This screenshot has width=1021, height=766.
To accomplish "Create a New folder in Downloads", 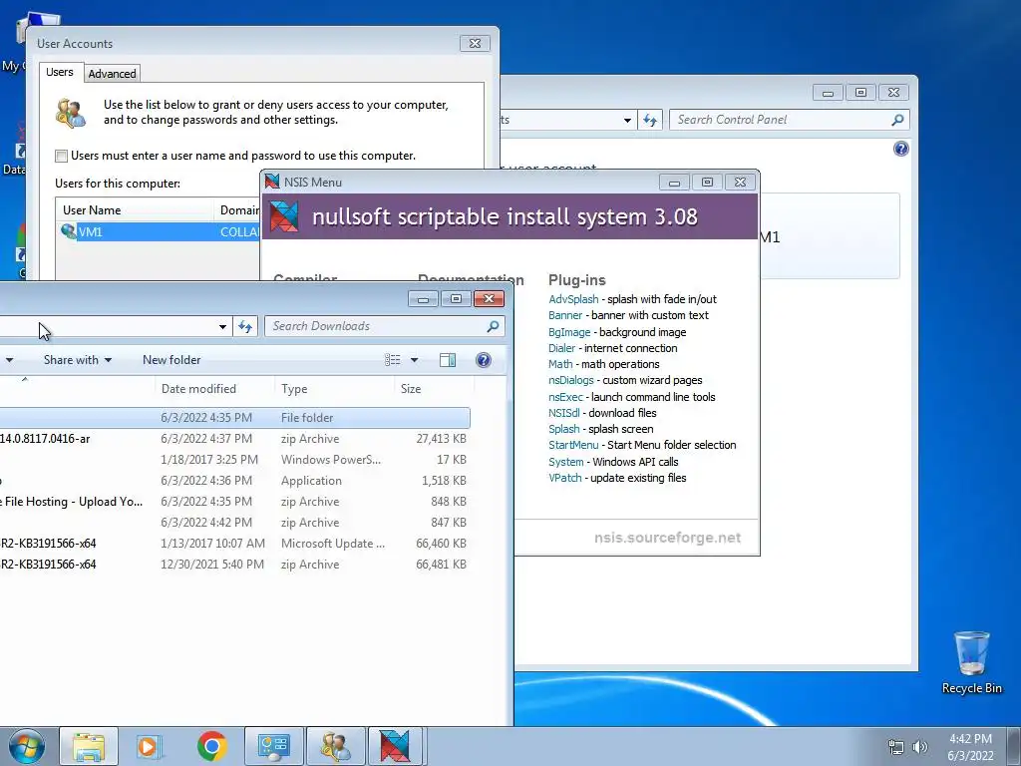I will pos(171,359).
